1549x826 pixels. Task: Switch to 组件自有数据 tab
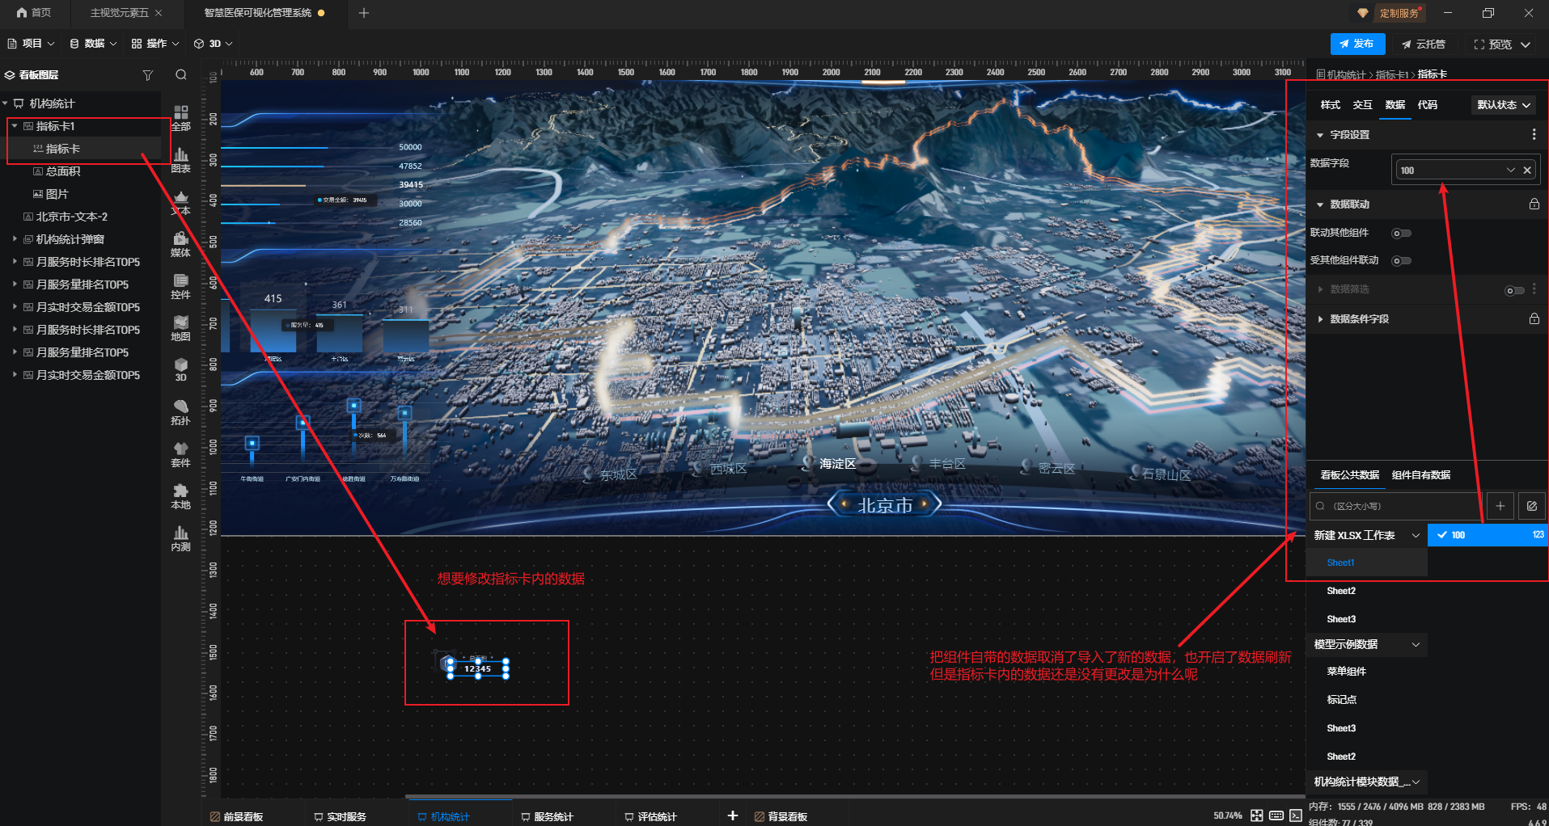coord(1420,475)
